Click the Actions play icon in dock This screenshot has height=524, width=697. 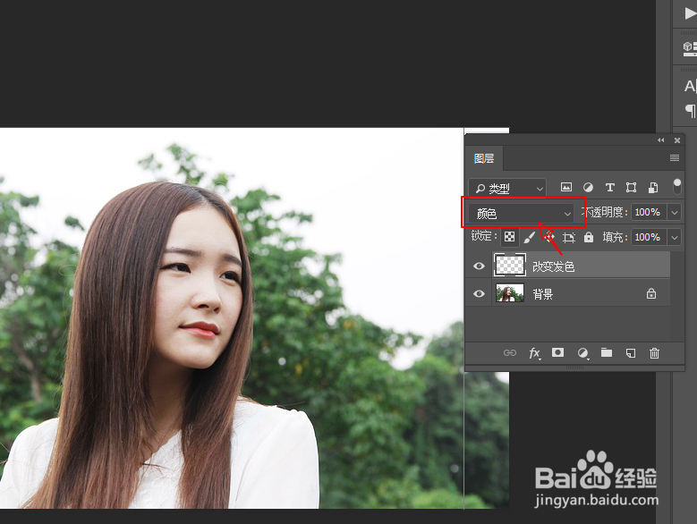tap(690, 13)
